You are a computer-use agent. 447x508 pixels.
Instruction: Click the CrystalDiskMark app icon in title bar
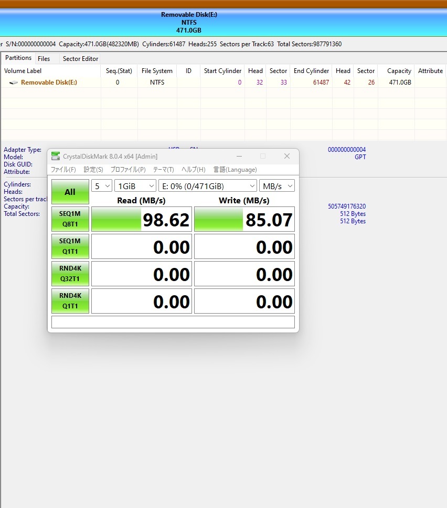tap(56, 156)
